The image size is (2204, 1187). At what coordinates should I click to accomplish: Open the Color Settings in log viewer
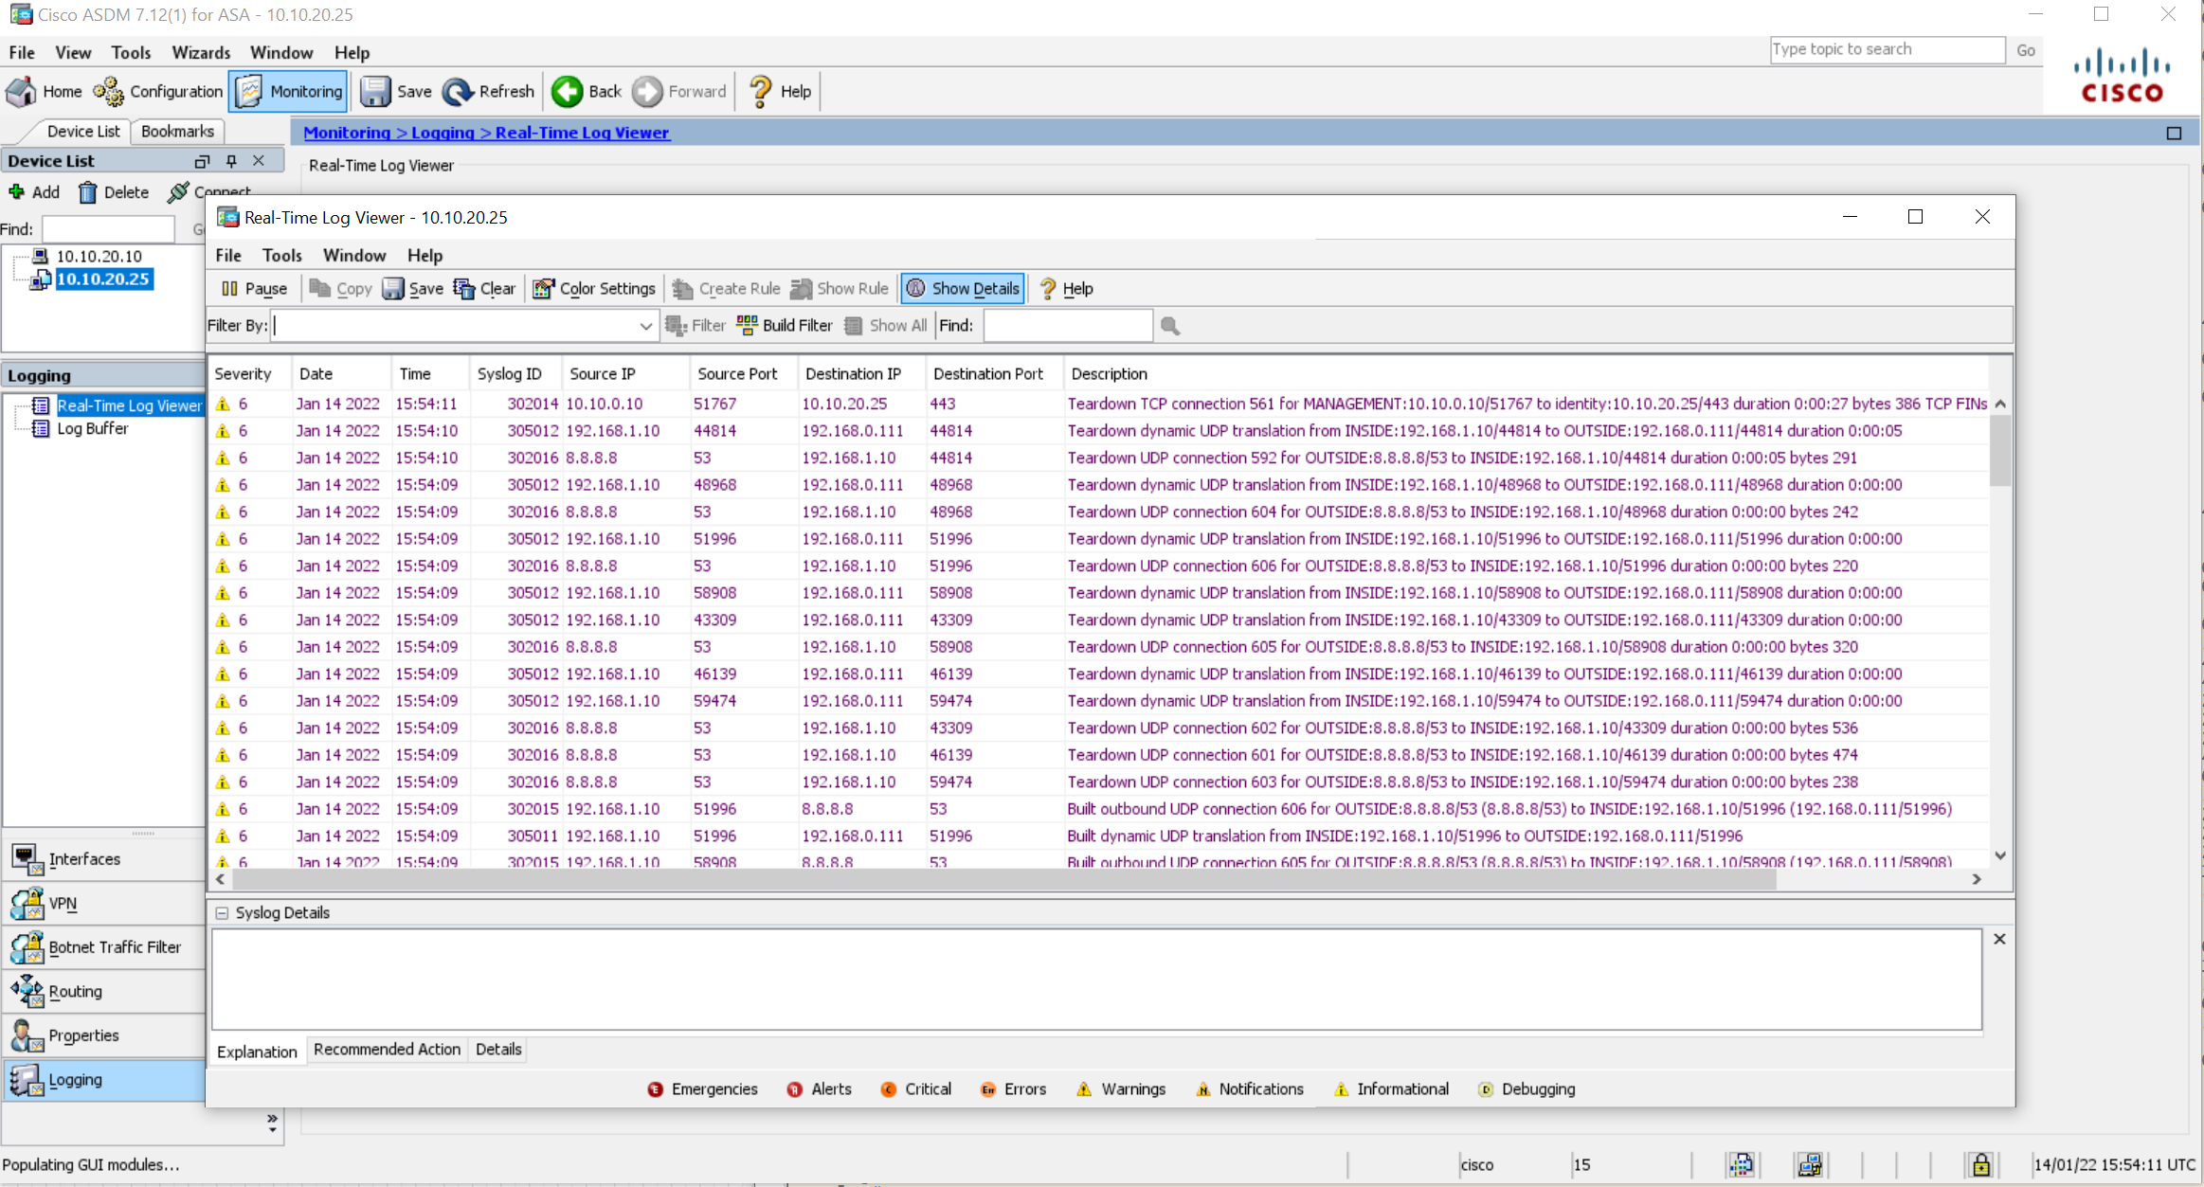click(593, 289)
